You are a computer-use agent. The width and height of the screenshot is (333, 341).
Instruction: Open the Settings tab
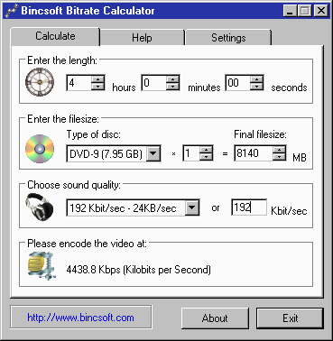[228, 38]
